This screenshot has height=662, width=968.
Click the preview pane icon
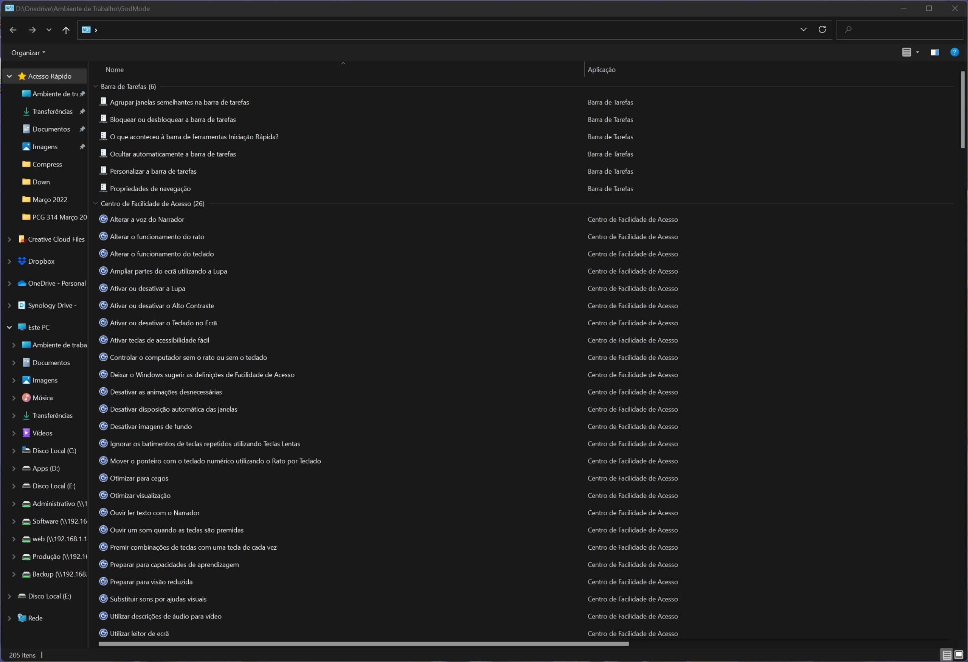pyautogui.click(x=935, y=52)
